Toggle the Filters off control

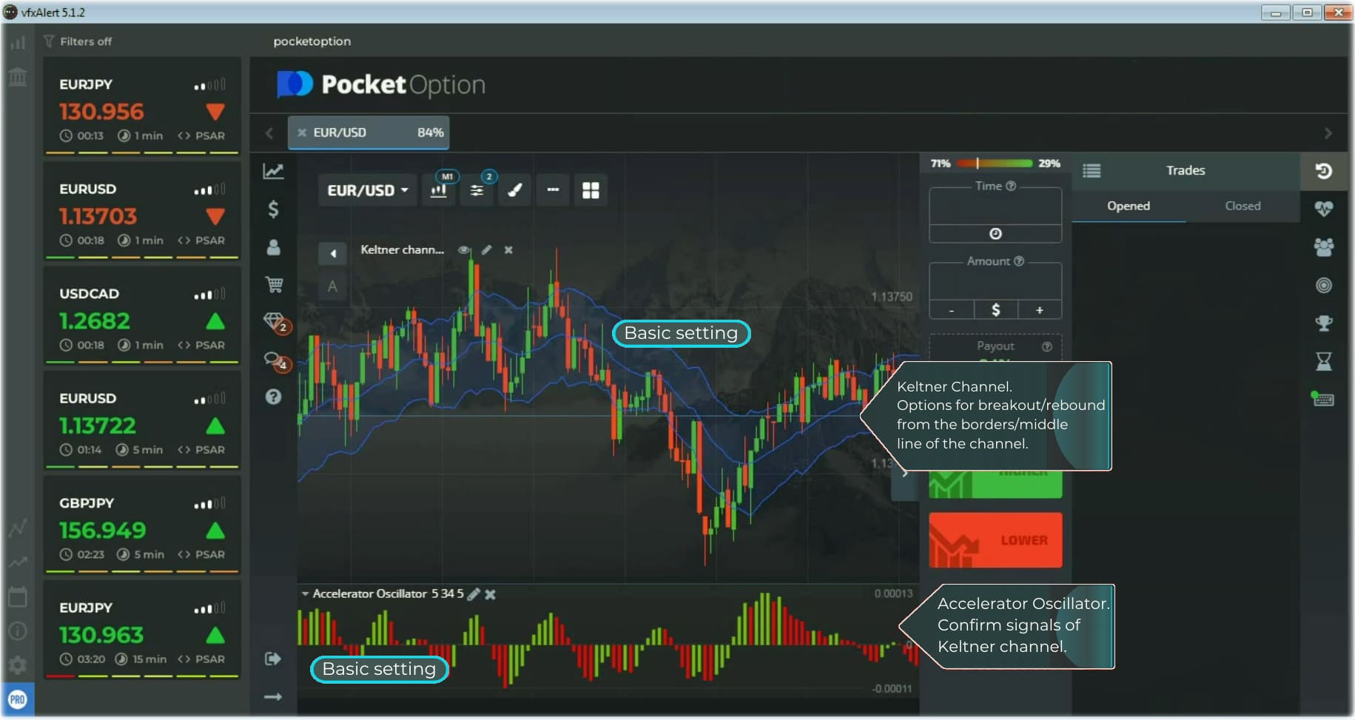(78, 41)
